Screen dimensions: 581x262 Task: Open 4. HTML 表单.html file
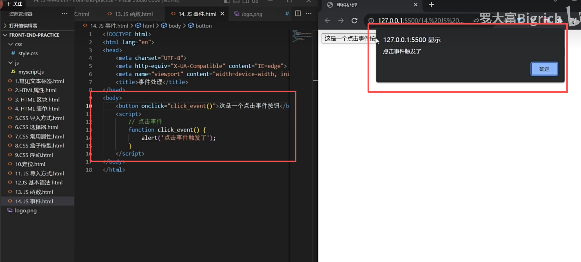point(37,109)
